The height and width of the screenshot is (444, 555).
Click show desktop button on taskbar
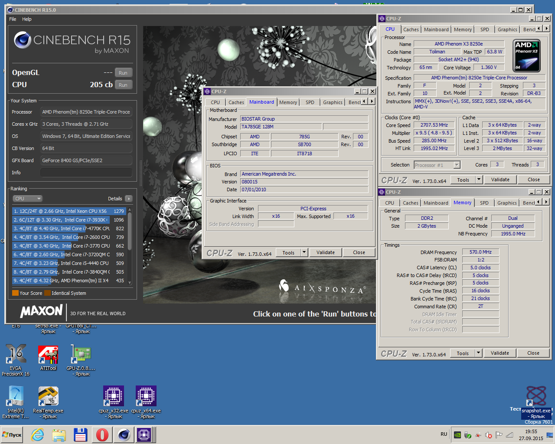click(550, 435)
